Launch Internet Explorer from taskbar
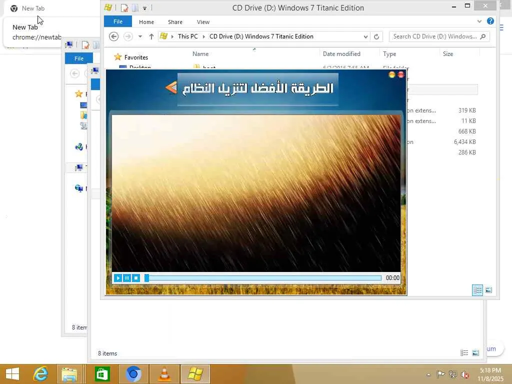This screenshot has height=384, width=512. point(40,374)
